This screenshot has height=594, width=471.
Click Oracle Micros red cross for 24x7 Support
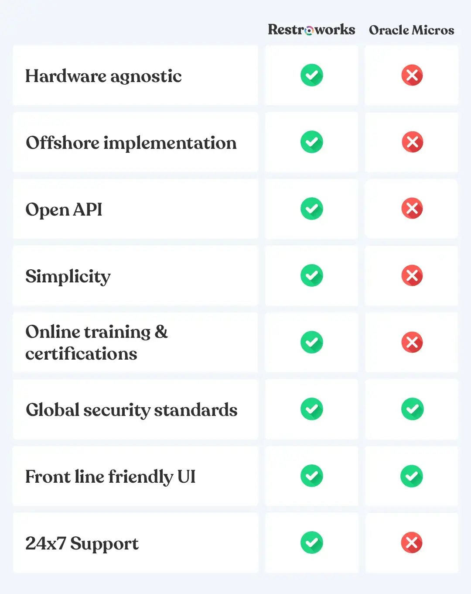(x=412, y=542)
